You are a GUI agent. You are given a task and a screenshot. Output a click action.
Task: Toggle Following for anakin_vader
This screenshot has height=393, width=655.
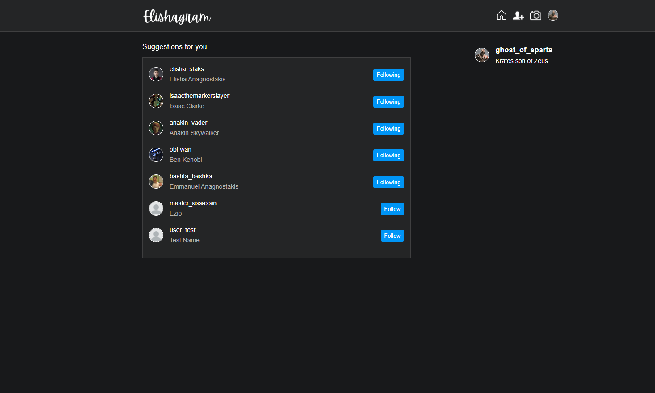tap(388, 128)
